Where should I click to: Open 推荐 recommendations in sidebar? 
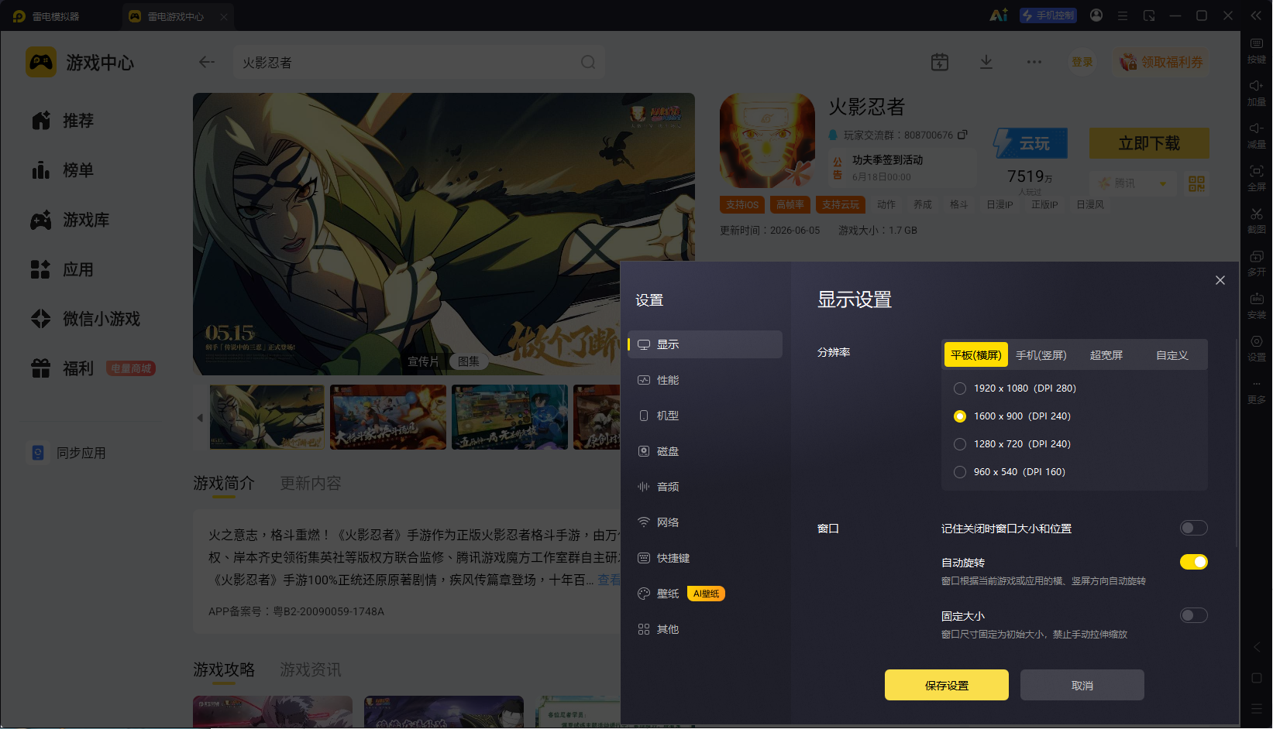77,121
